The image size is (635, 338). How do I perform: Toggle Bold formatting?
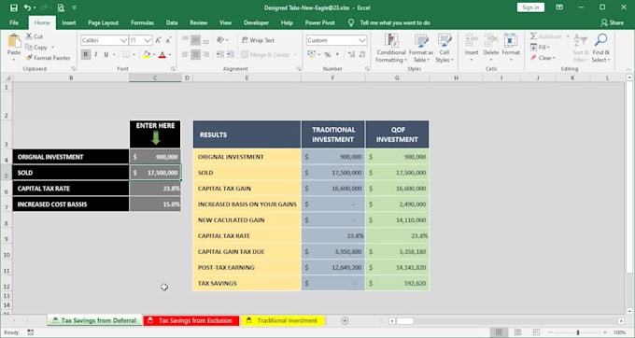click(86, 54)
